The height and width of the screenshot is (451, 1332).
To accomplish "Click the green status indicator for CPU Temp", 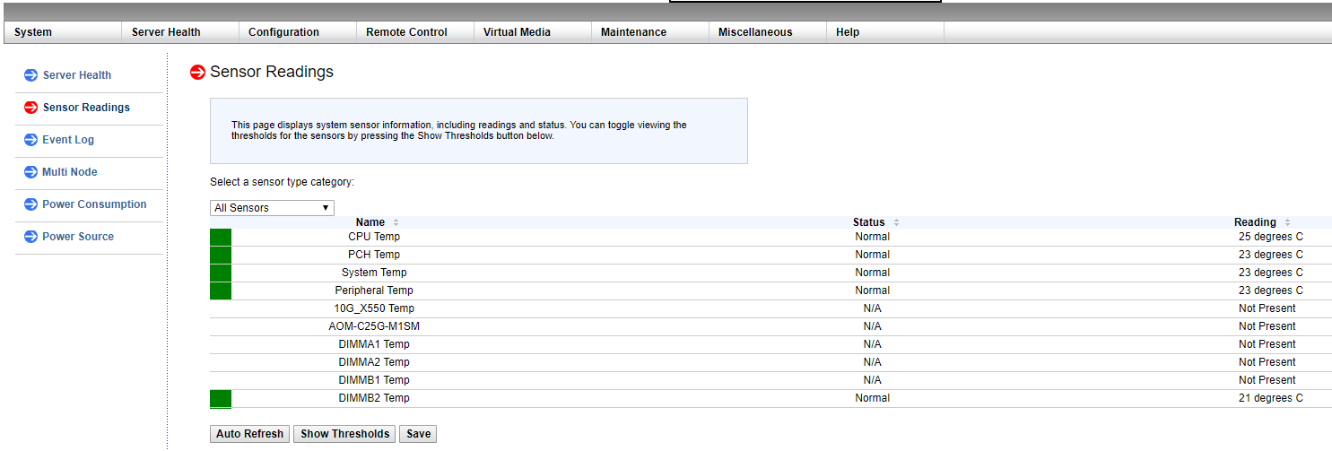I will [x=221, y=237].
